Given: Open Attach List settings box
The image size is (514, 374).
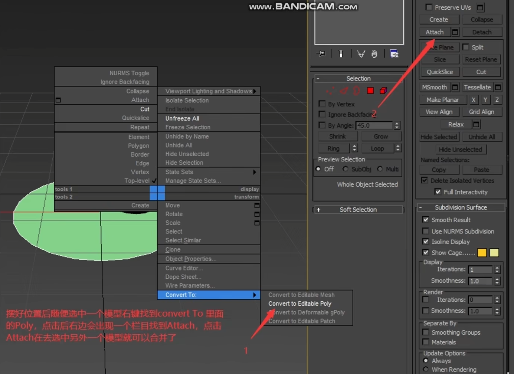Looking at the screenshot, I should tap(455, 32).
